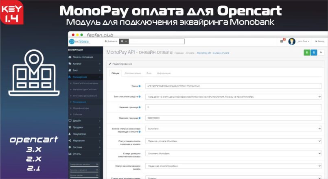Viewport: 328px width, 179px height.
Task: Focus the Токен input field
Action: coord(234,86)
